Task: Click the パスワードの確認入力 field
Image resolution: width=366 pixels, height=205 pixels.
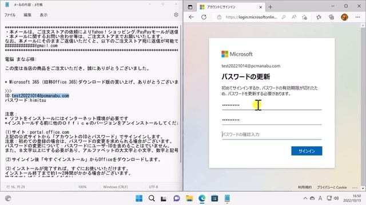Action: click(272, 134)
